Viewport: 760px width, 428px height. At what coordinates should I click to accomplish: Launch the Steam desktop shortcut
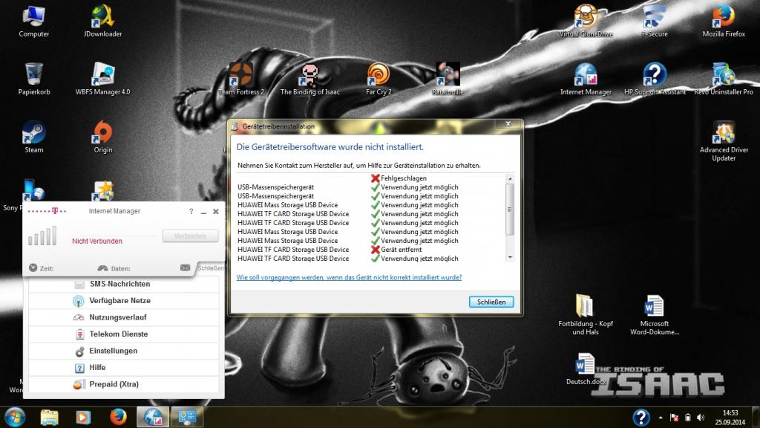coord(34,137)
